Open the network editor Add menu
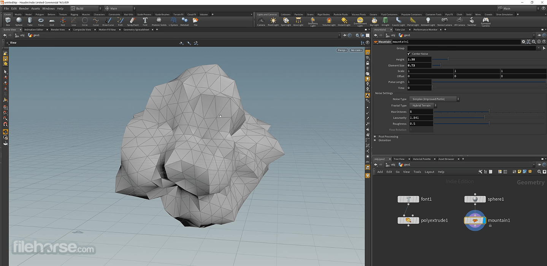This screenshot has width=547, height=266. (x=380, y=172)
